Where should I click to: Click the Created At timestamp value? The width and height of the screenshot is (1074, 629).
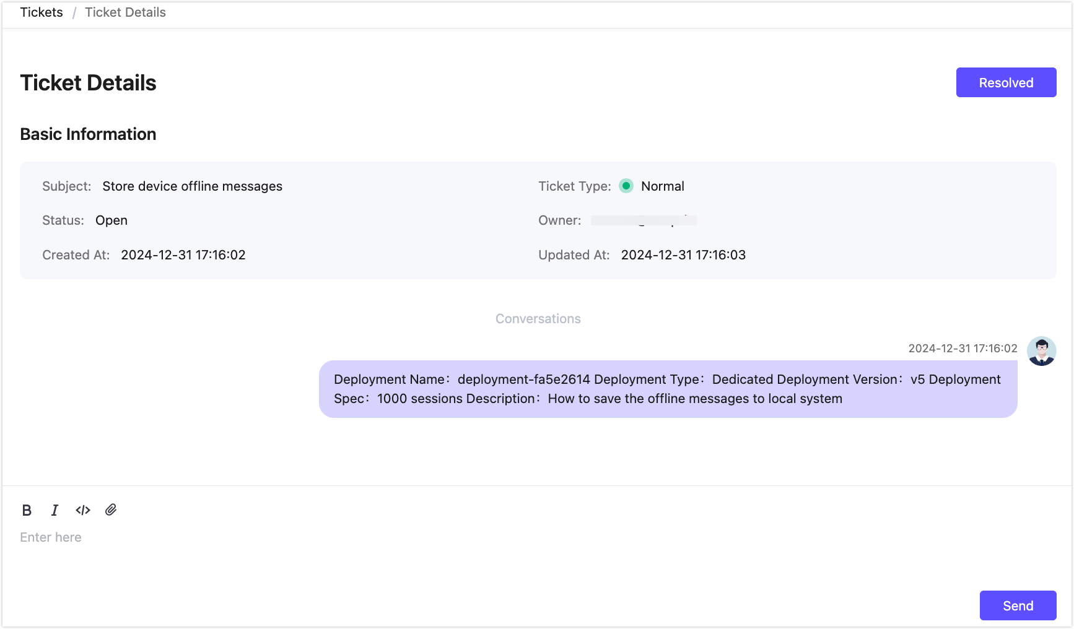[183, 255]
